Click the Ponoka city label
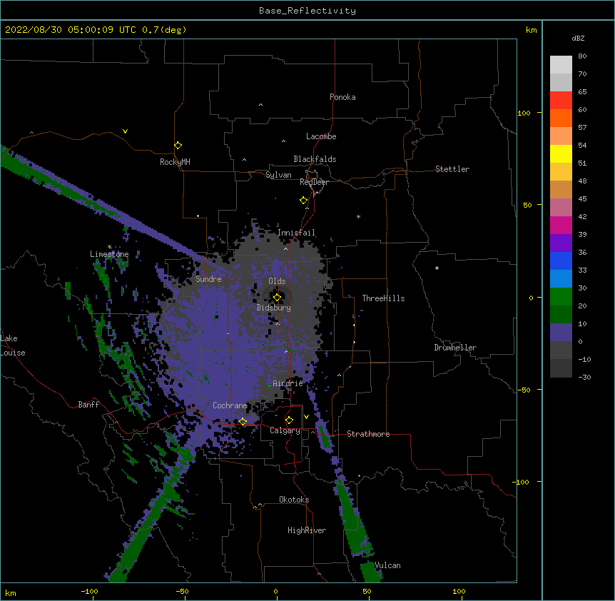The height and width of the screenshot is (601, 615). click(x=342, y=97)
